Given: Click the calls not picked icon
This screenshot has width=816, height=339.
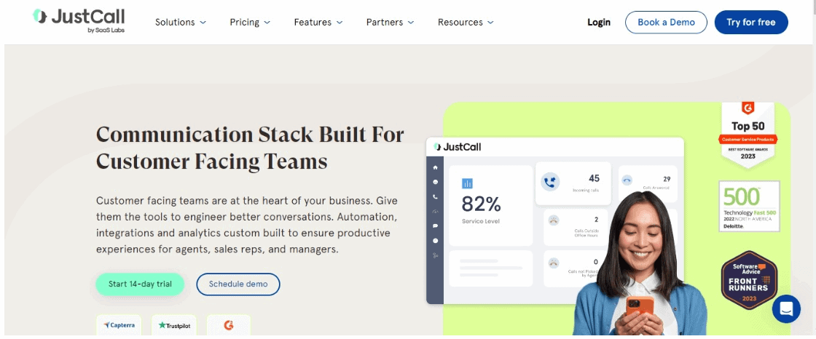Looking at the screenshot, I should pyautogui.click(x=554, y=263).
